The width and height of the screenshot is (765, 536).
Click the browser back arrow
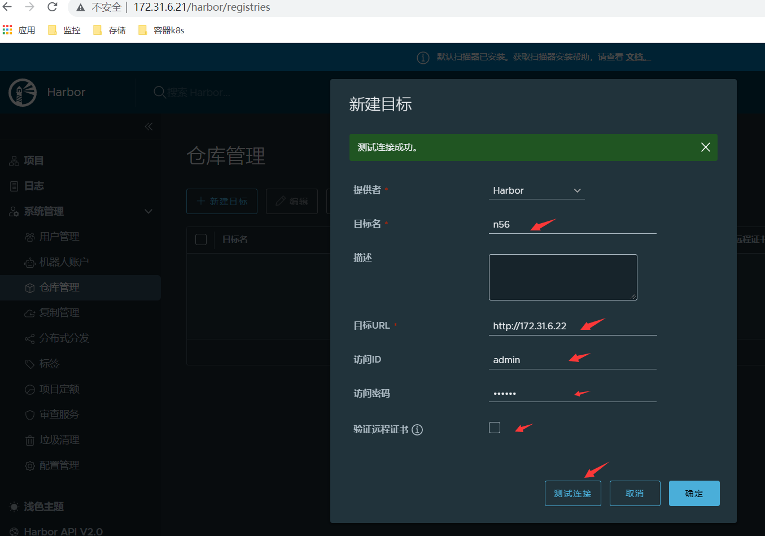click(x=7, y=7)
